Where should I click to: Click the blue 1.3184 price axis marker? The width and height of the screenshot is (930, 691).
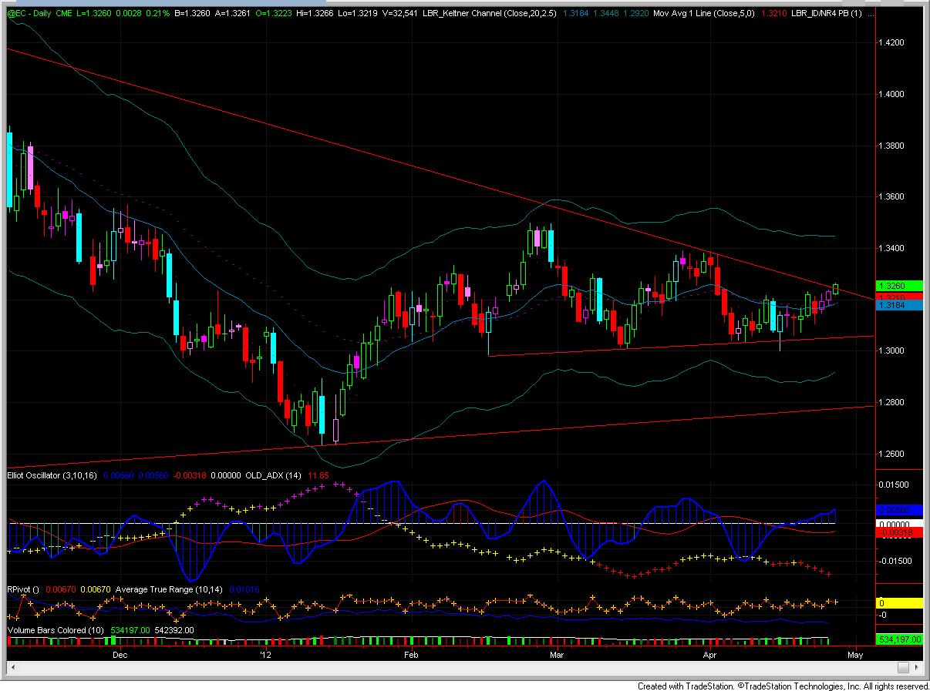(x=901, y=306)
